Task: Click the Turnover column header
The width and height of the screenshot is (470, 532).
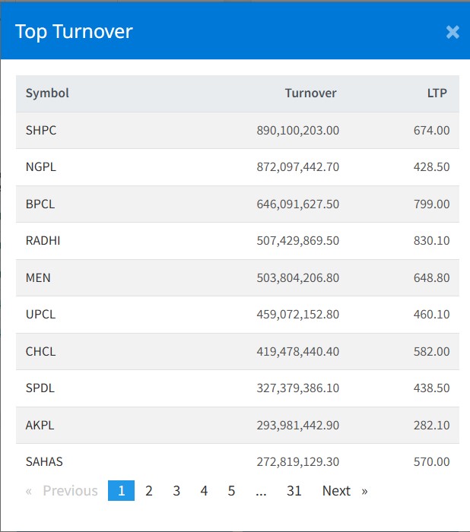Action: pyautogui.click(x=310, y=93)
